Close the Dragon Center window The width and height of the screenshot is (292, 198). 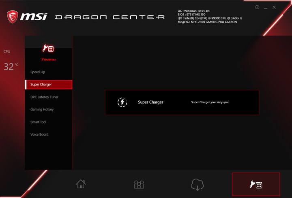(274, 7)
